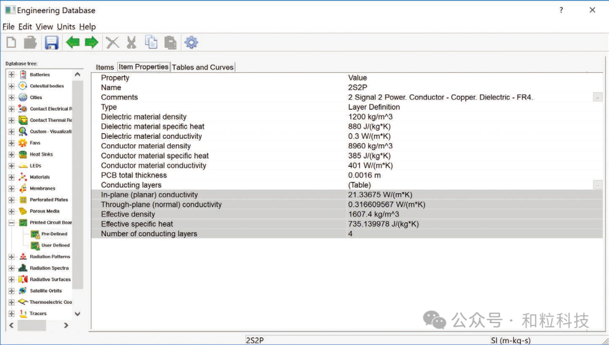This screenshot has height=345, width=609.
Task: Click the Porous Media icon
Action: tap(23, 211)
